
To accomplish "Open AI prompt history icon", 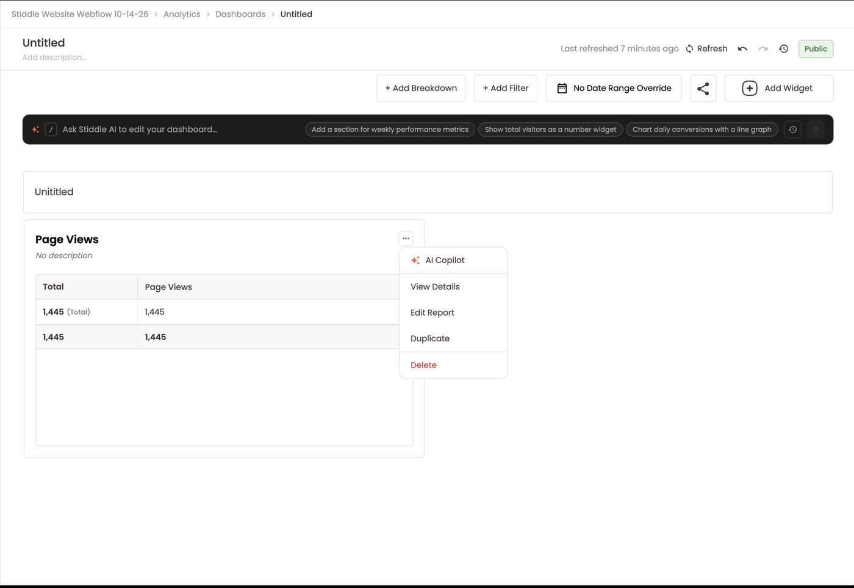I will click(x=792, y=129).
